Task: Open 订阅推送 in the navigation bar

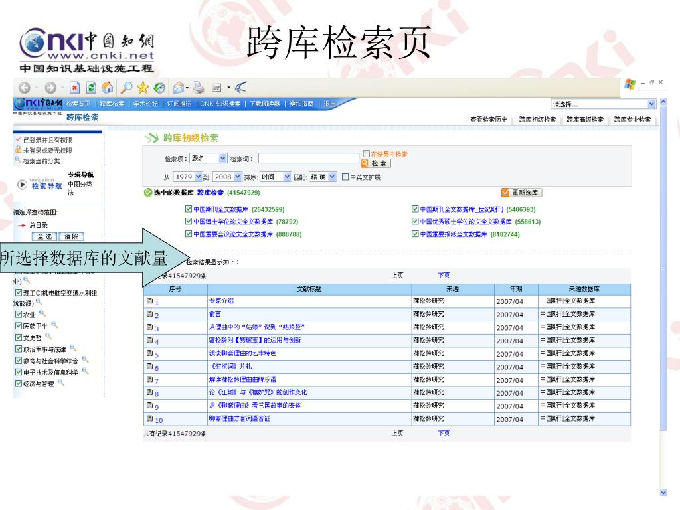Action: [179, 104]
